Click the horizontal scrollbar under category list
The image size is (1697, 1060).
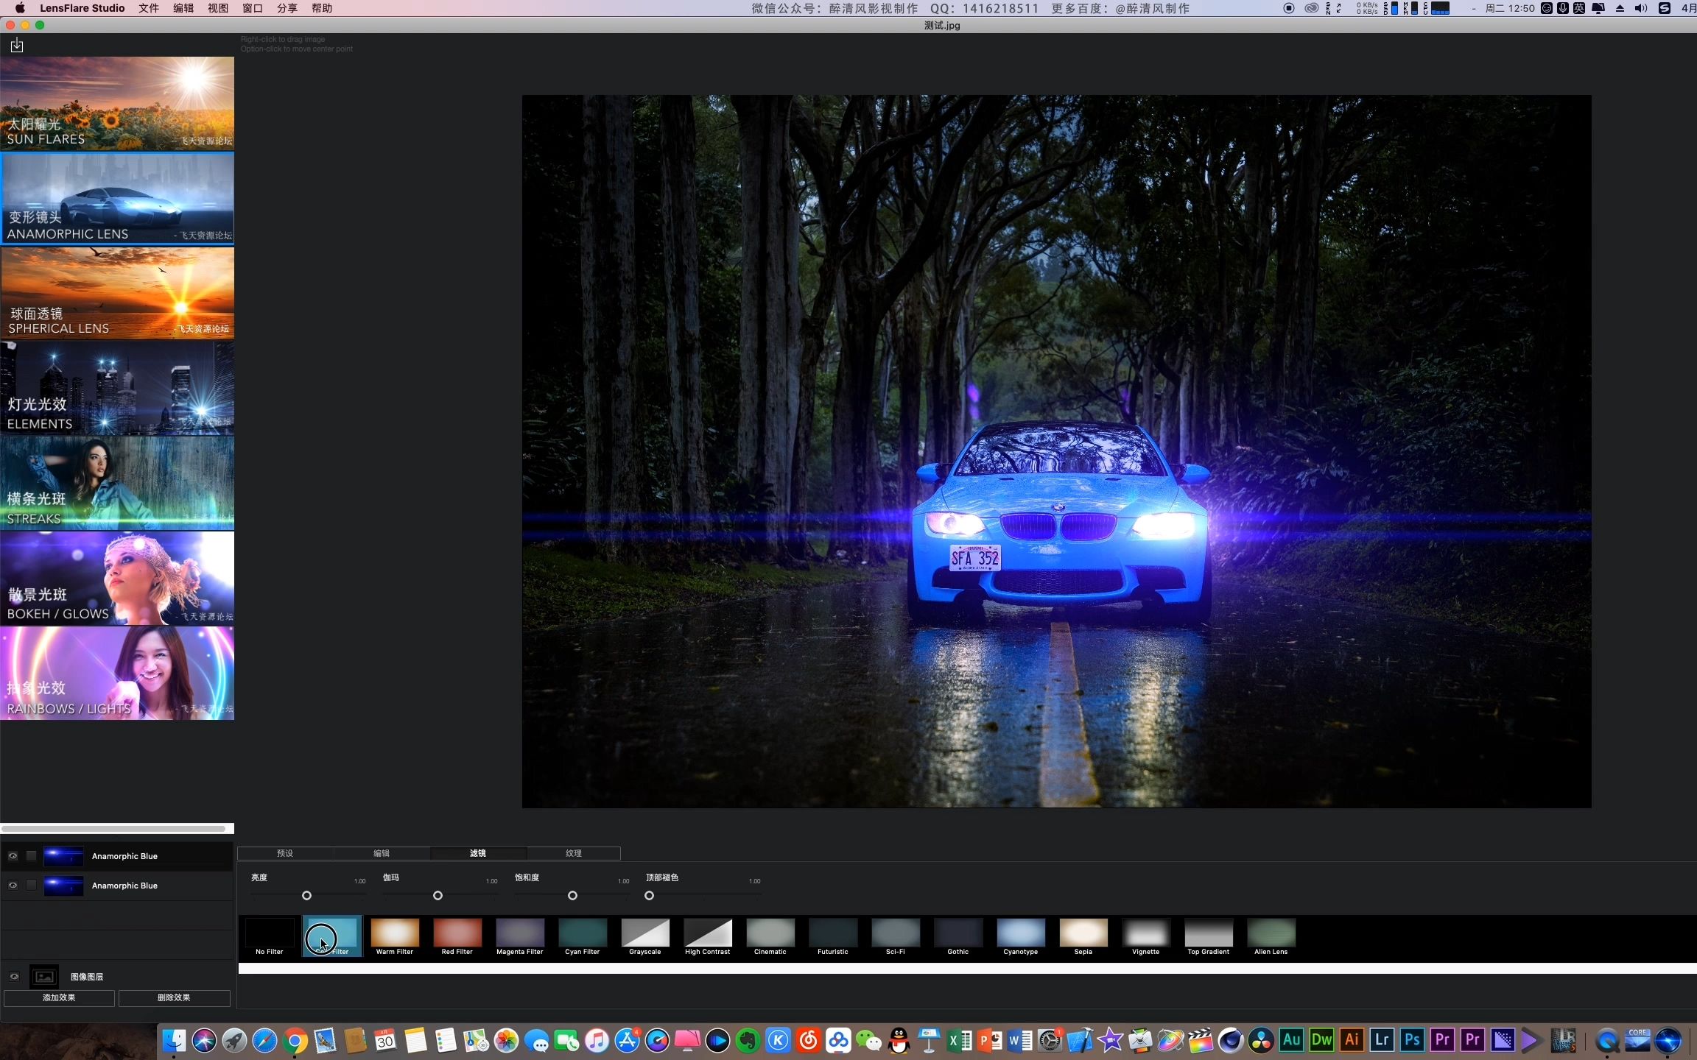point(115,829)
